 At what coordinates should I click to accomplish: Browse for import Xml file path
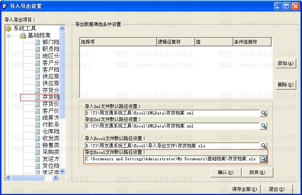pyautogui.click(x=263, y=113)
